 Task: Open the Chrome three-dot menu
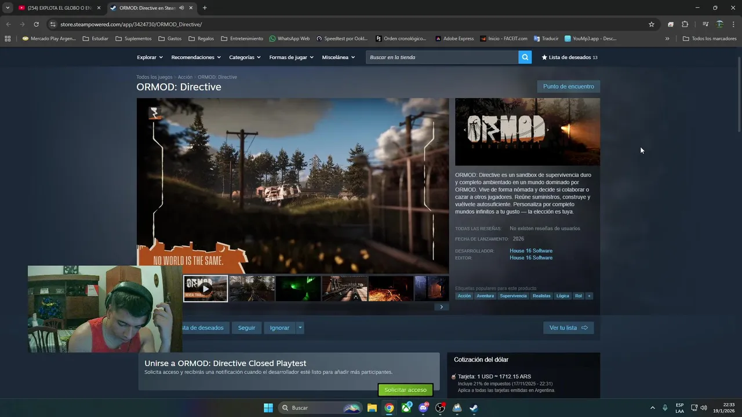coord(734,24)
